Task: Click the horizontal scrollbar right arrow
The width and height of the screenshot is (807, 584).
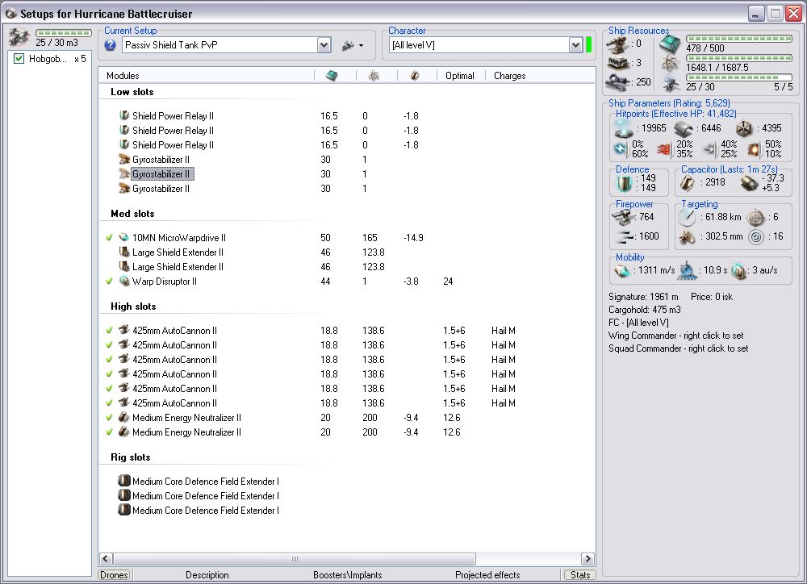Action: 587,559
